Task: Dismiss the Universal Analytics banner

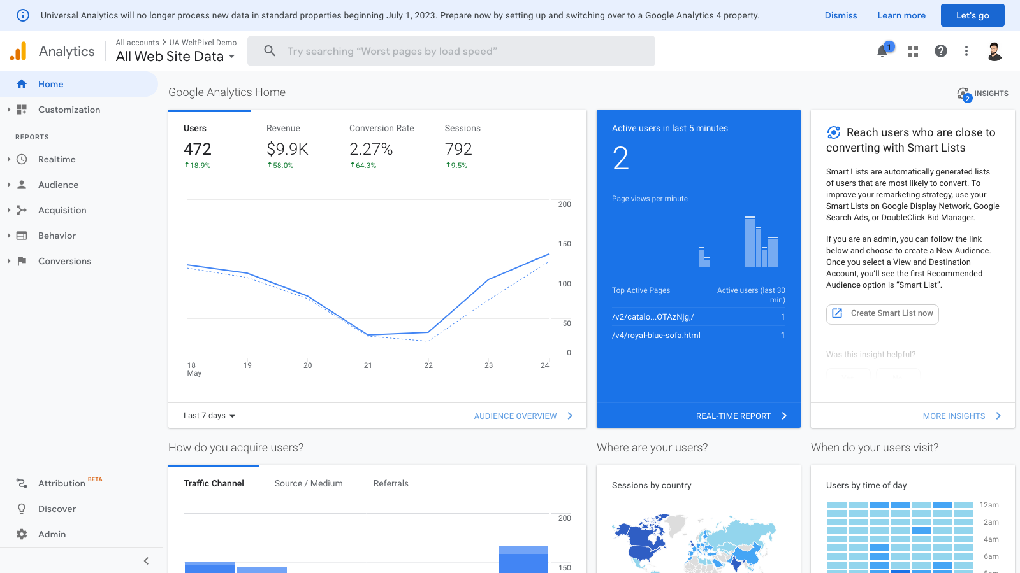Action: point(841,15)
